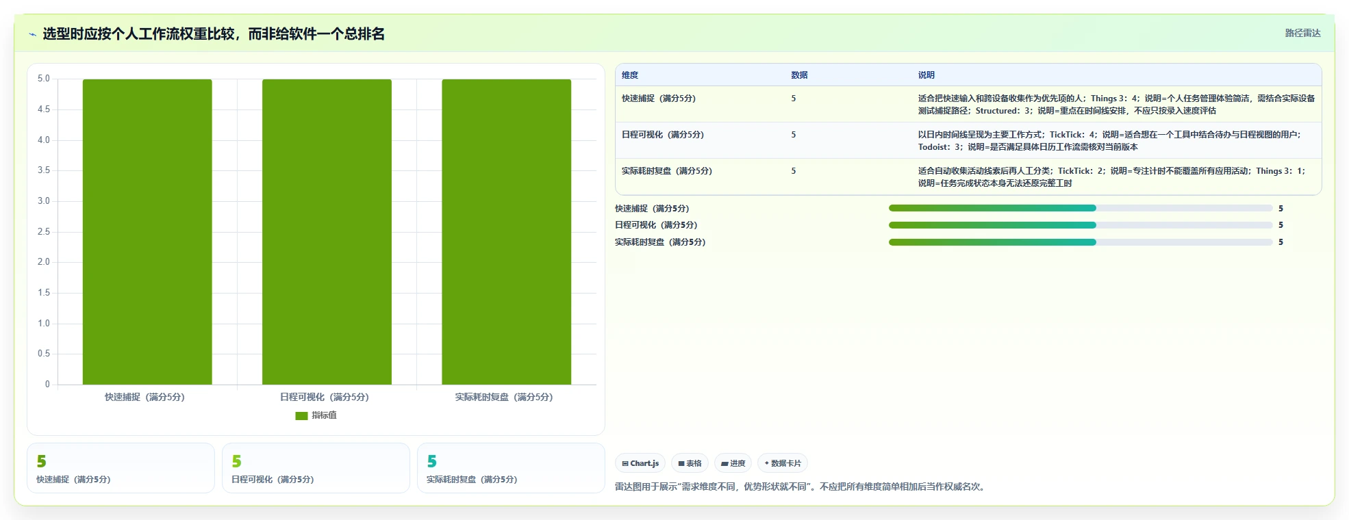Click the 路径雷达 label in the header
The image size is (1349, 520).
(x=1302, y=33)
